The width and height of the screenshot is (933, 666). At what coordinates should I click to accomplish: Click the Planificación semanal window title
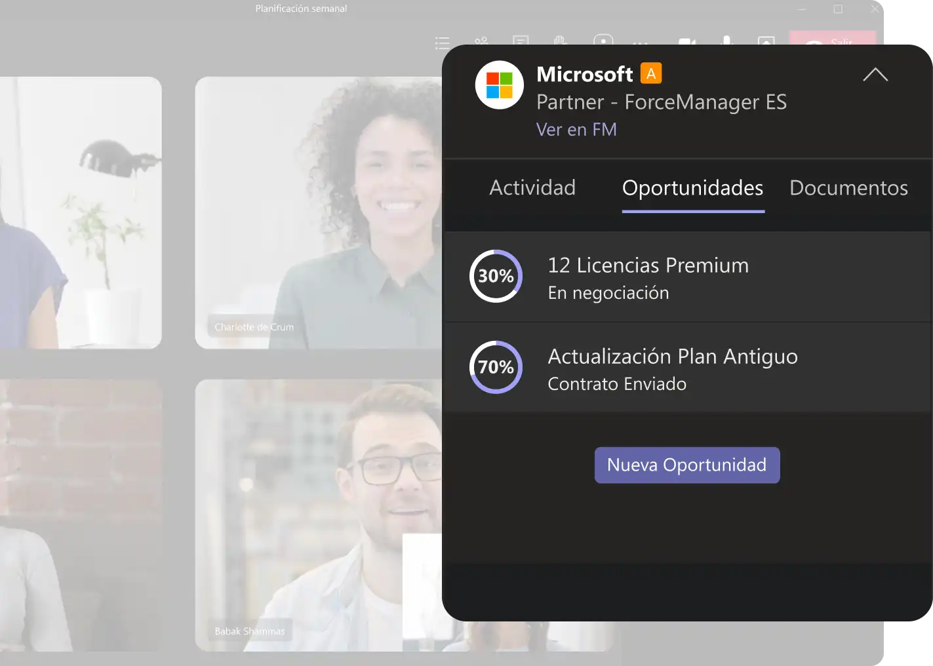(302, 9)
